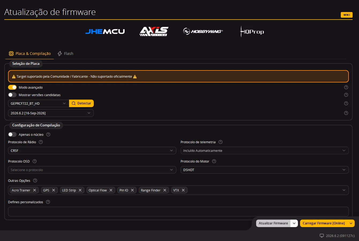Disable the Modo avançado toggle
The image size is (359, 241).
click(12, 87)
